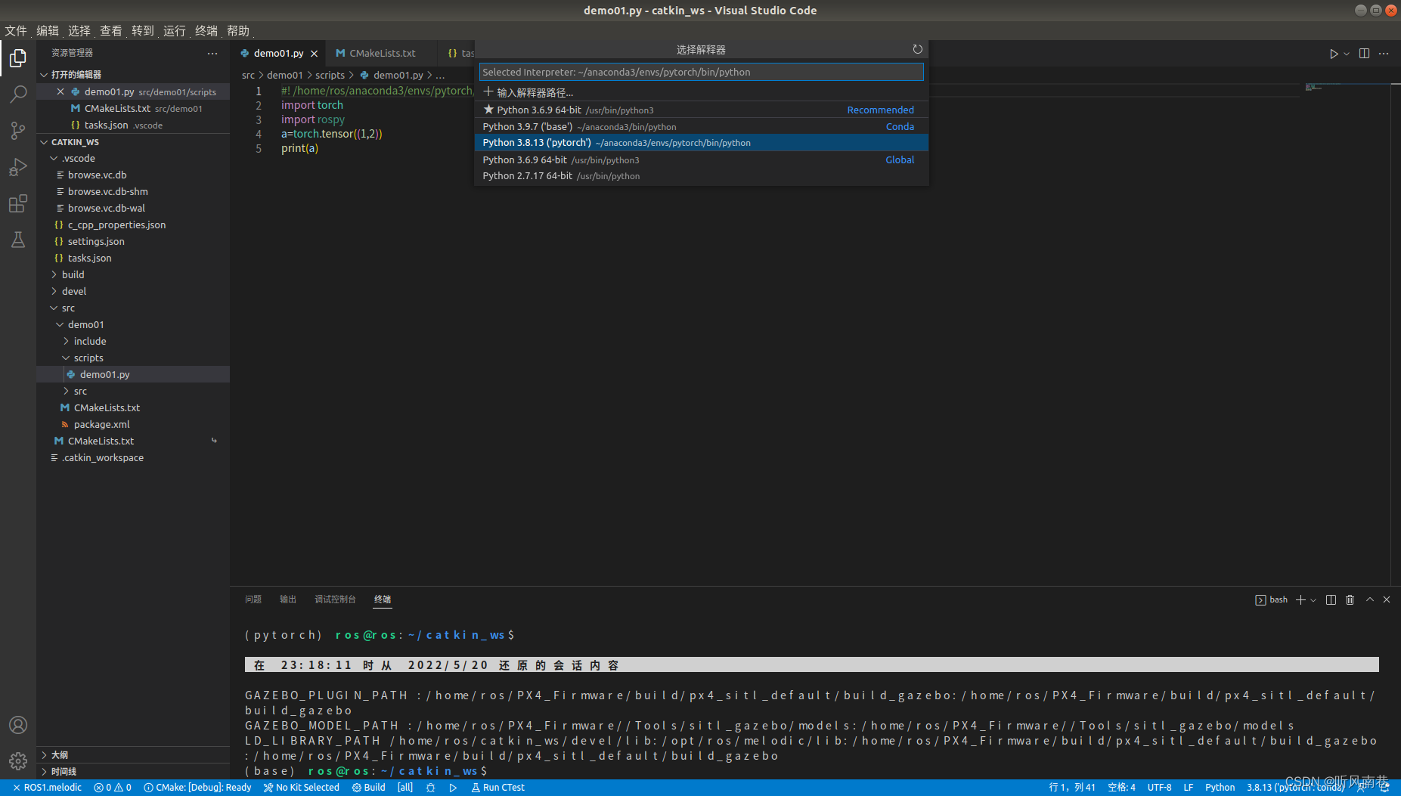Refresh the interpreter list

(917, 49)
